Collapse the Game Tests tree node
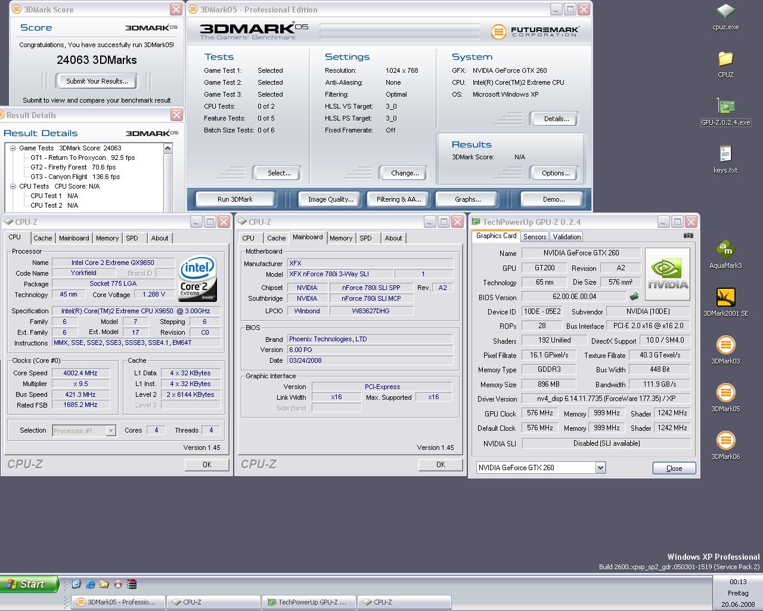763x611 pixels. click(x=13, y=148)
